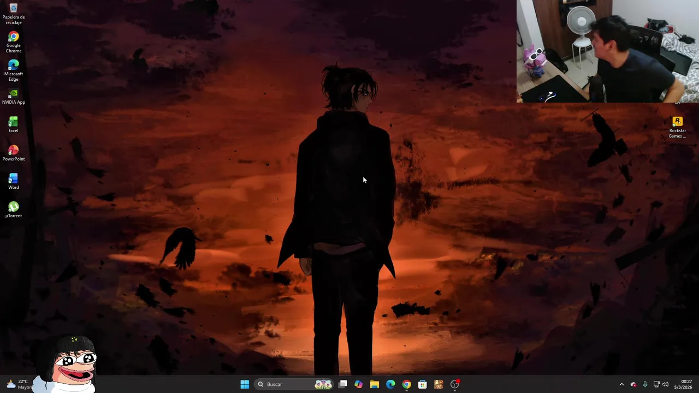Launch Copilot from the taskbar

click(359, 384)
